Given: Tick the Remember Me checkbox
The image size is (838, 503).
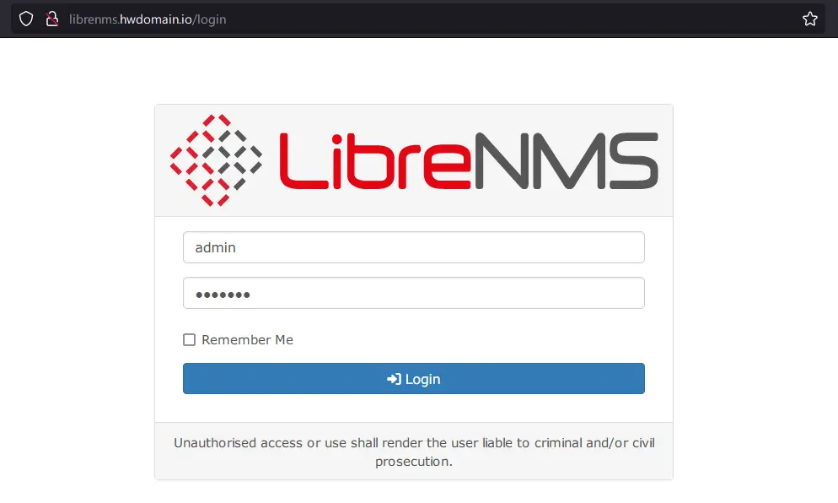Looking at the screenshot, I should tap(189, 340).
